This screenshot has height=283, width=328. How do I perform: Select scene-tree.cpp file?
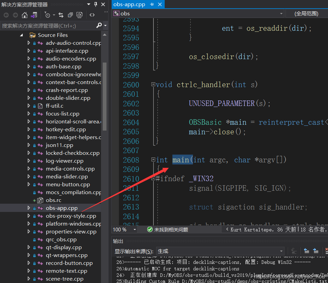coord(65,279)
